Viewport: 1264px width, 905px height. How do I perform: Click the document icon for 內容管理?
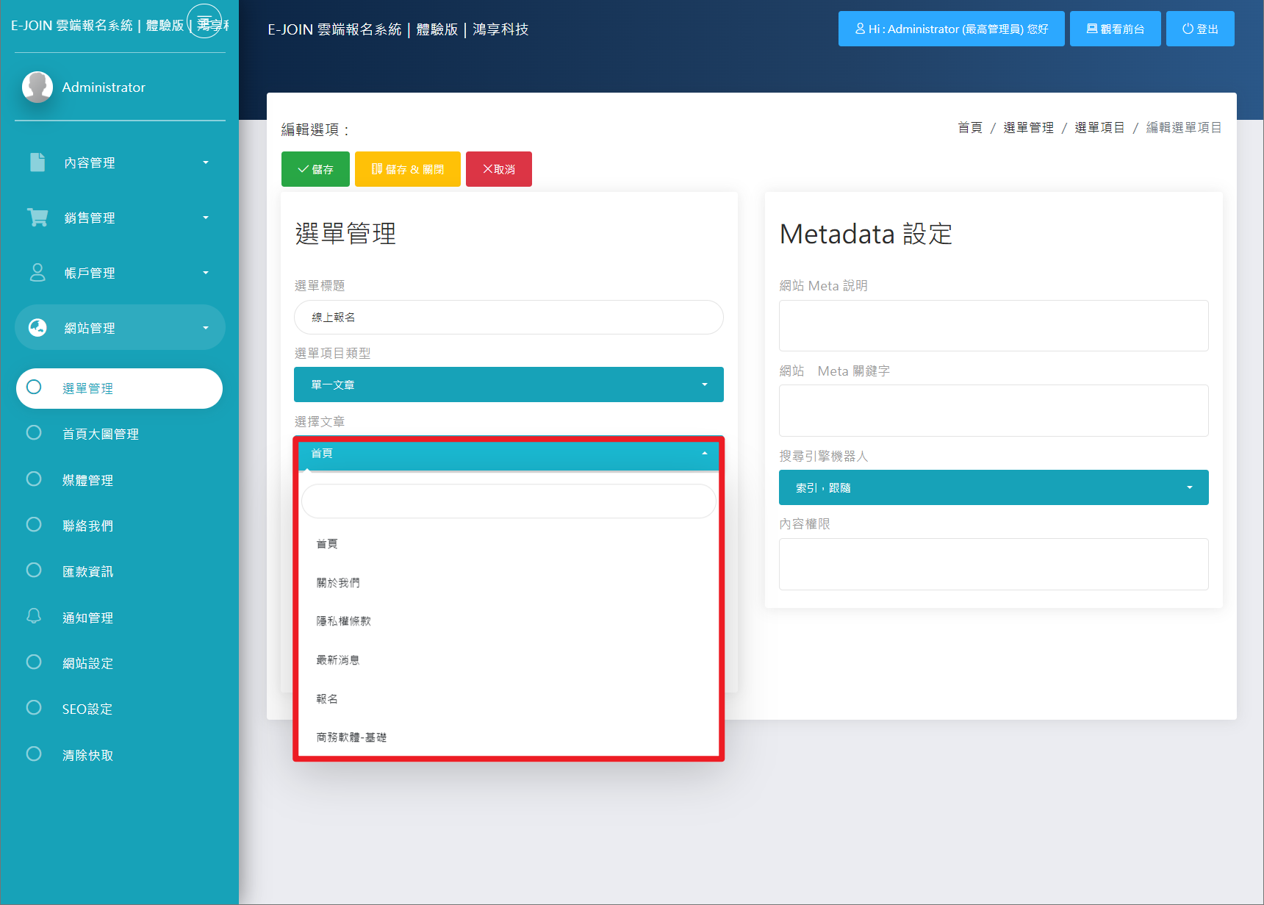[37, 162]
